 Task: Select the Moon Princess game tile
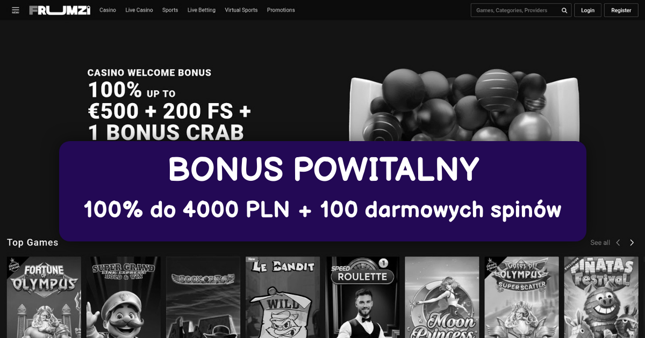(x=442, y=297)
